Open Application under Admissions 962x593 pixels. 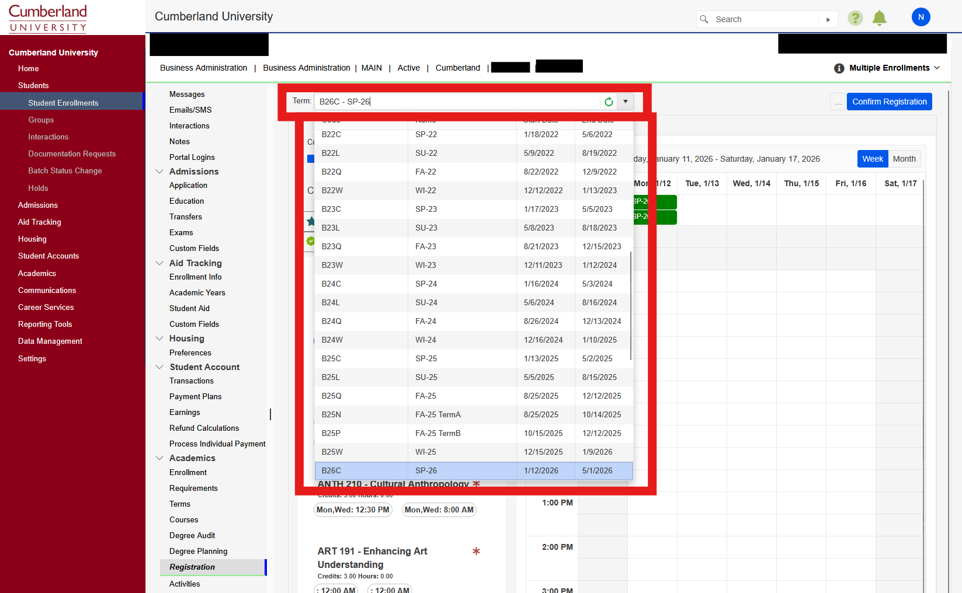click(x=188, y=185)
